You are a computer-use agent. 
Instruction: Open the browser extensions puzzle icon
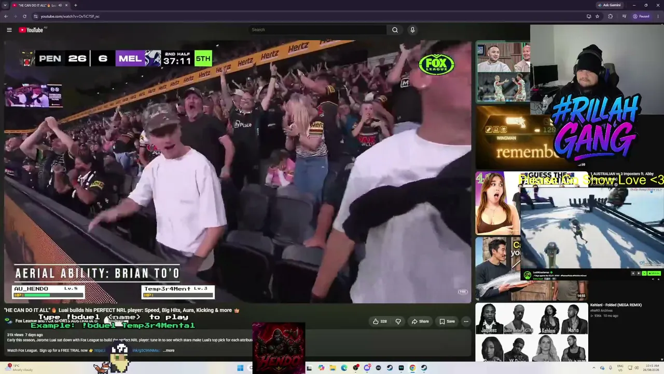coord(610,16)
